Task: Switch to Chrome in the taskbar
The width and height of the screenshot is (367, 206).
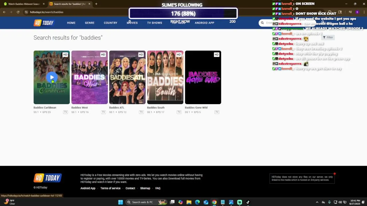Action: pyautogui.click(x=214, y=202)
